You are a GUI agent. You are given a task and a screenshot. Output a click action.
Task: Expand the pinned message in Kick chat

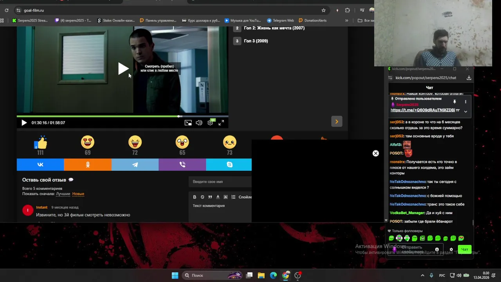click(x=465, y=111)
